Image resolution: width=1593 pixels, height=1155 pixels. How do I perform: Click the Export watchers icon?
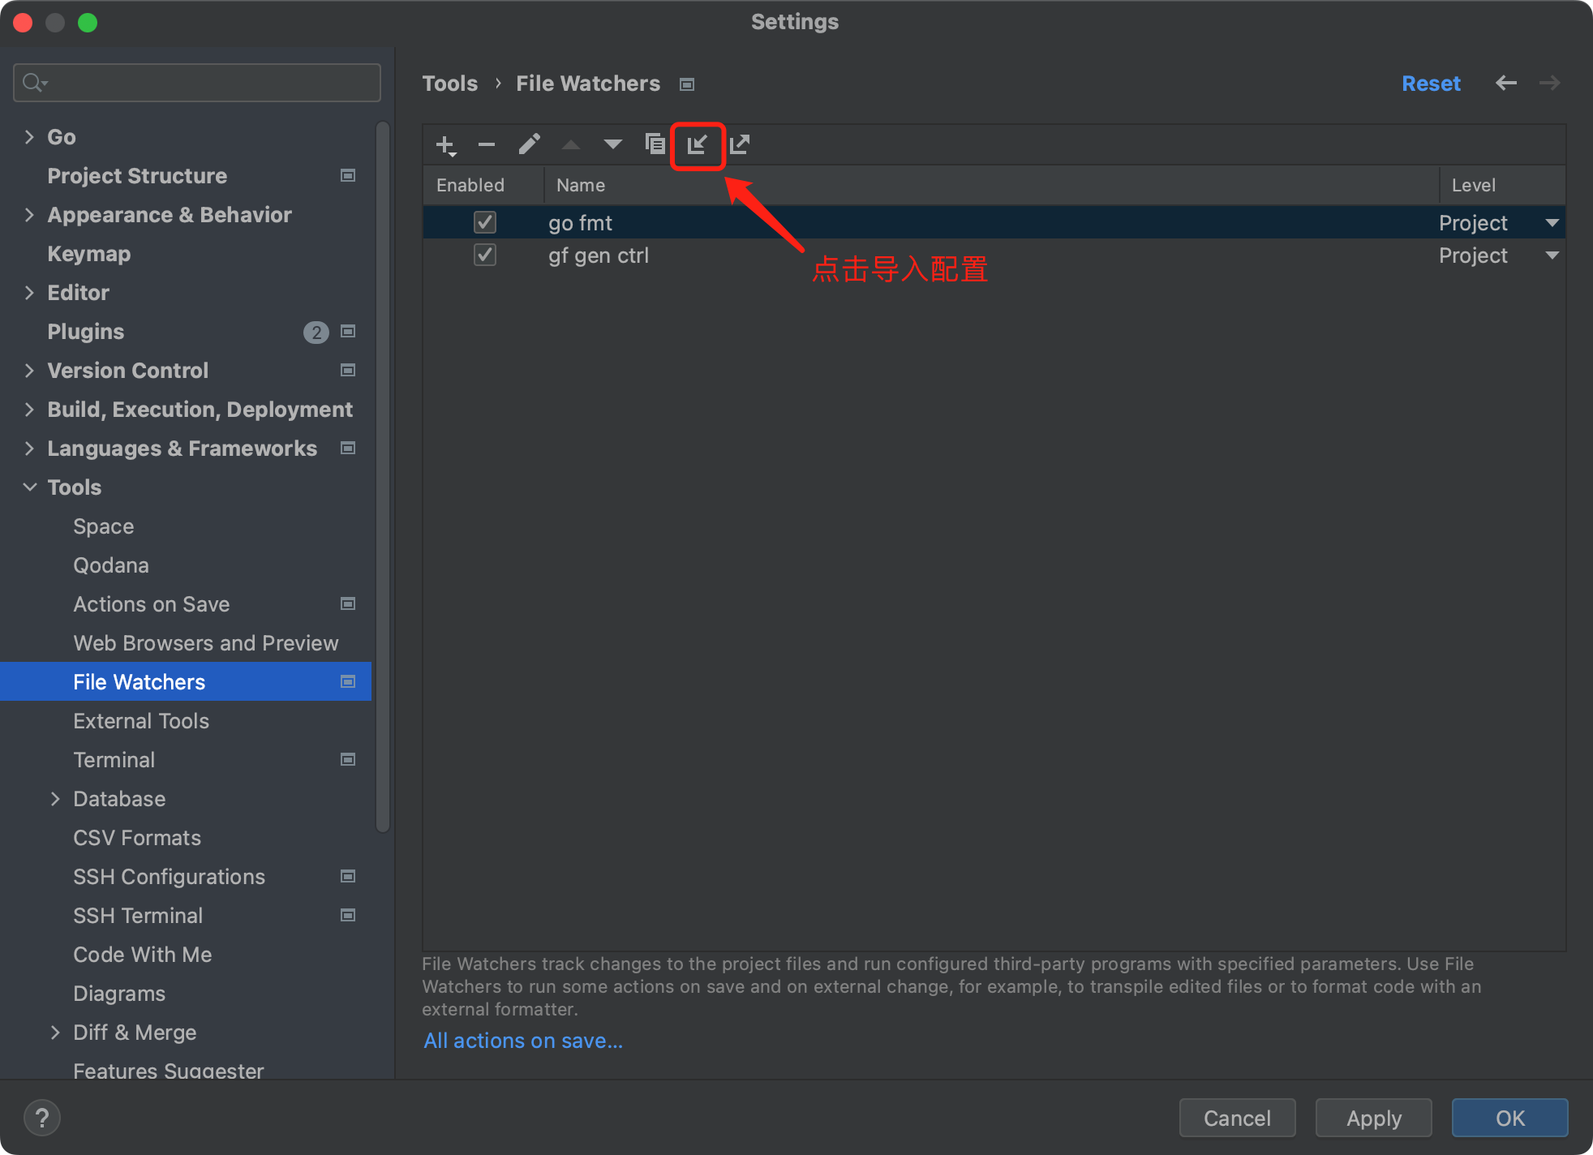click(x=740, y=145)
